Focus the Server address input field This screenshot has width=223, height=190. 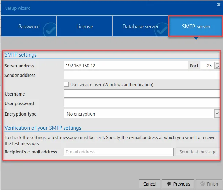(126, 65)
